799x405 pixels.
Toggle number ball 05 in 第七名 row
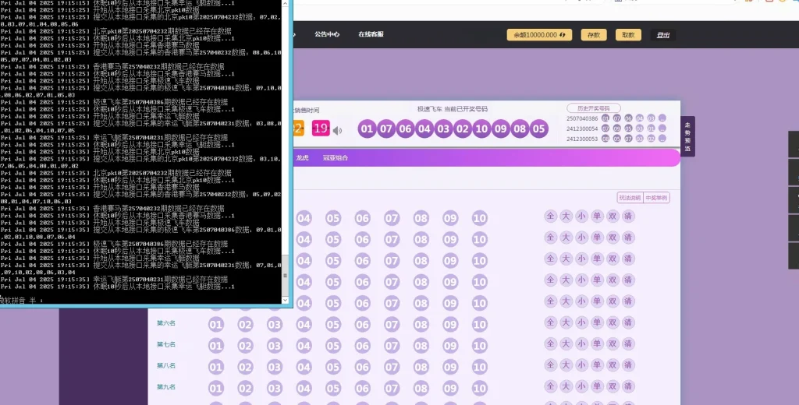click(333, 345)
